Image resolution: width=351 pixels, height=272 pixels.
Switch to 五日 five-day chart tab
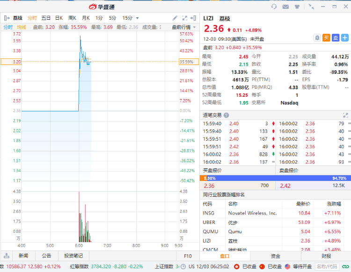pos(46,18)
